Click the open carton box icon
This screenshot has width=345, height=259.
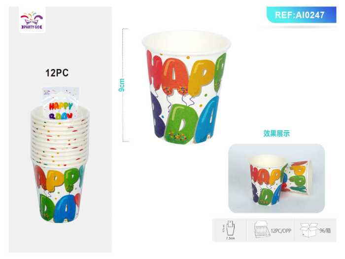point(309,229)
